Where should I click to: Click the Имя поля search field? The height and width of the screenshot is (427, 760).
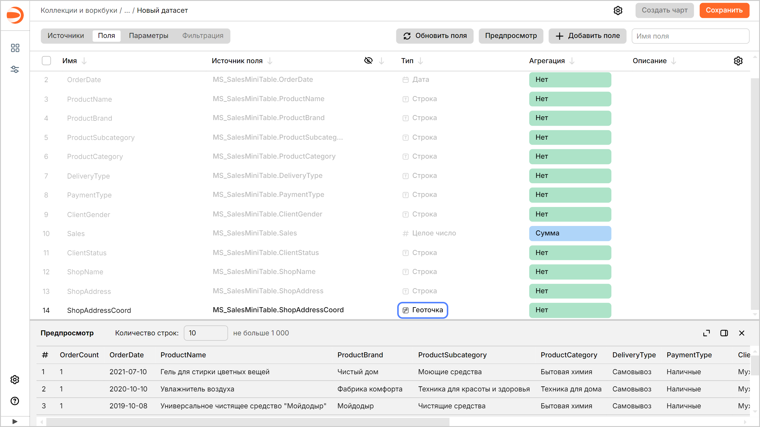tap(690, 36)
